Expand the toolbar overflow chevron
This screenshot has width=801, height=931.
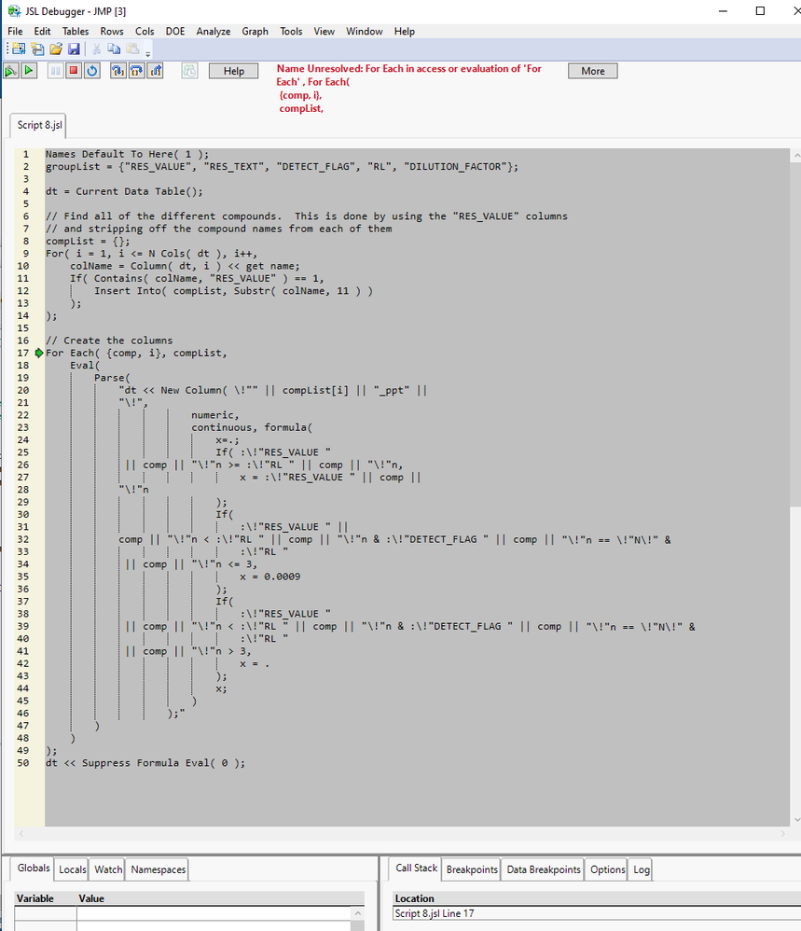[148, 53]
